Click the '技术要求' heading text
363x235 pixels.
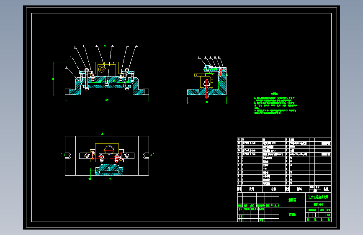[x=274, y=94]
